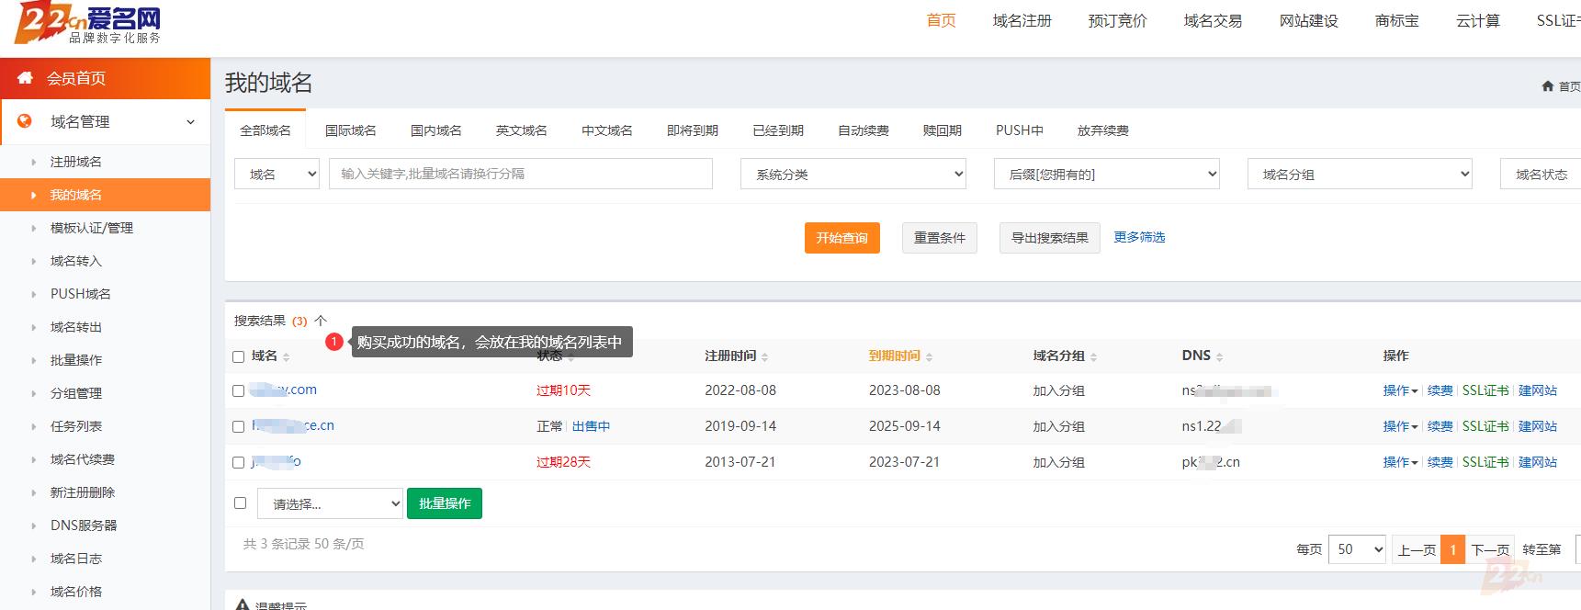Click the 重置条件 button
This screenshot has width=1581, height=610.
pos(940,238)
